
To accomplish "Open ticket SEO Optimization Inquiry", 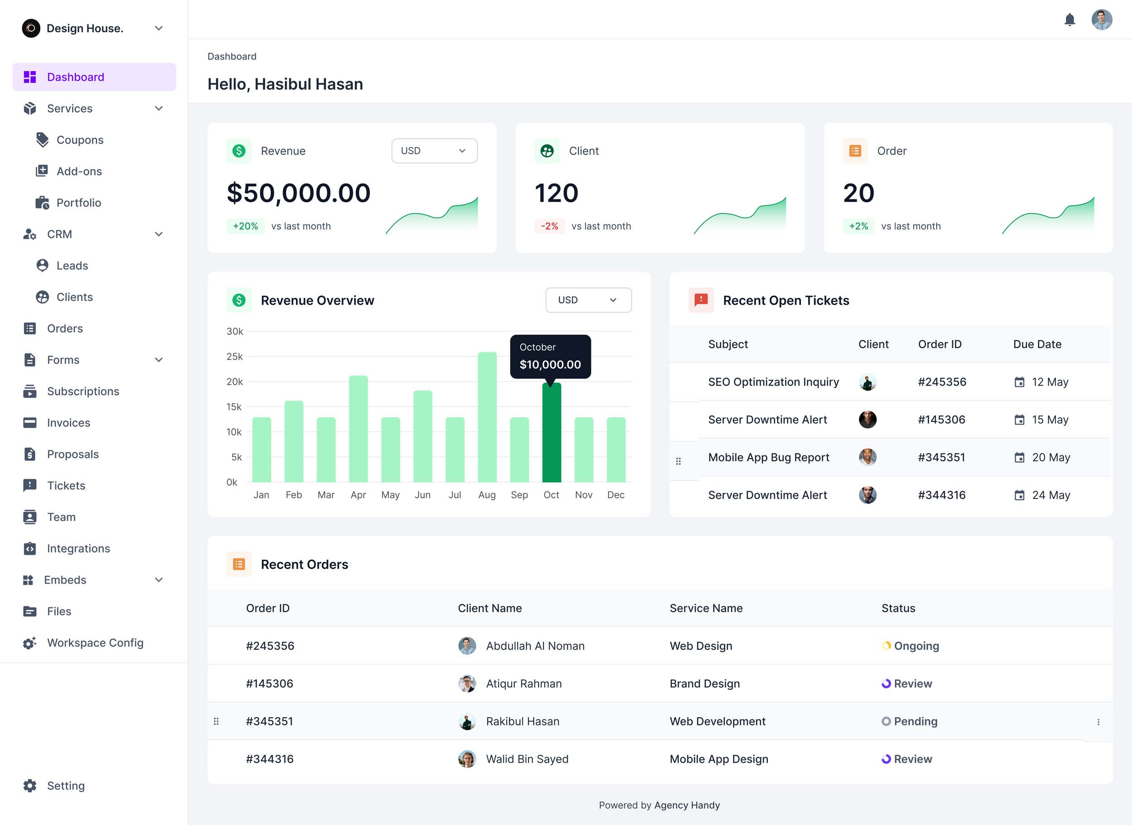I will pyautogui.click(x=773, y=382).
